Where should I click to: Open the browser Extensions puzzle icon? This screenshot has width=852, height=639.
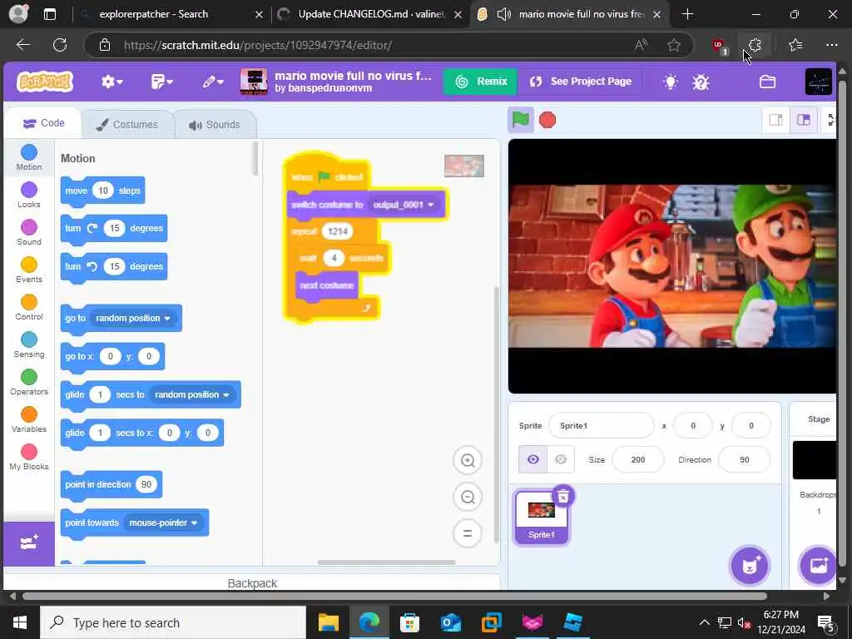tap(754, 45)
